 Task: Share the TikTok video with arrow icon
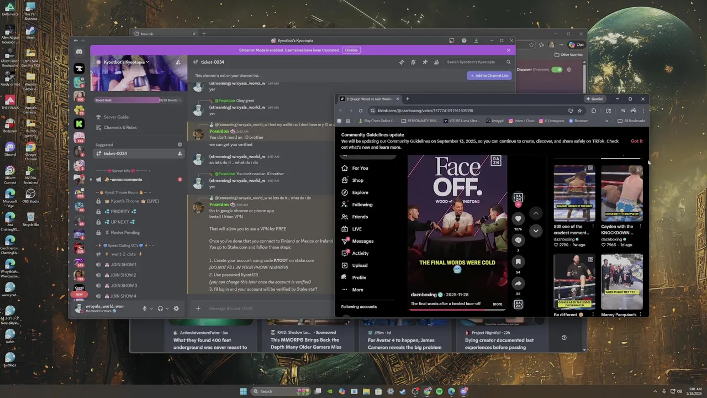pyautogui.click(x=518, y=284)
